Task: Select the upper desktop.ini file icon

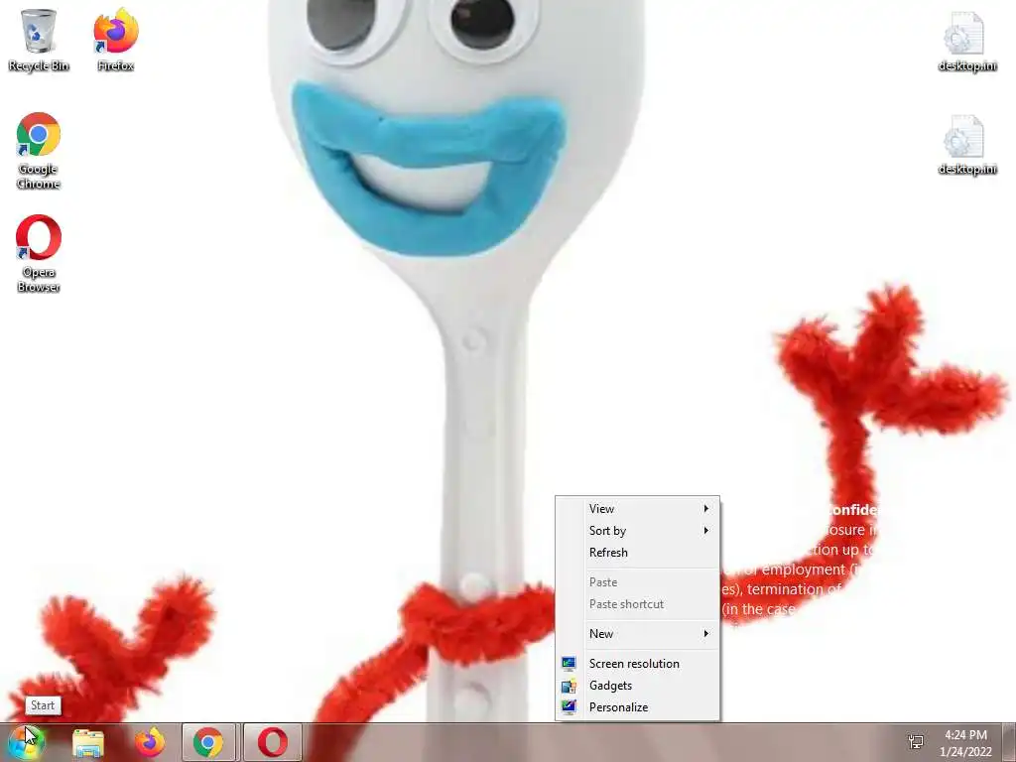Action: (x=966, y=42)
